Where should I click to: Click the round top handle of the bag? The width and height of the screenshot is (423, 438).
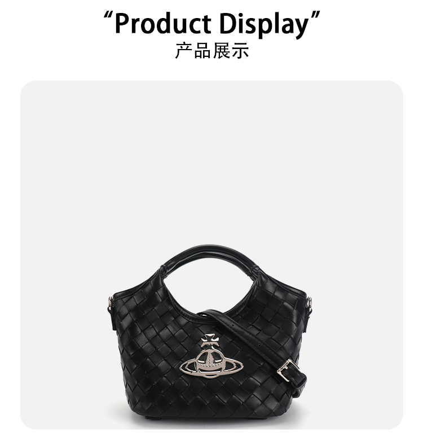pyautogui.click(x=209, y=256)
